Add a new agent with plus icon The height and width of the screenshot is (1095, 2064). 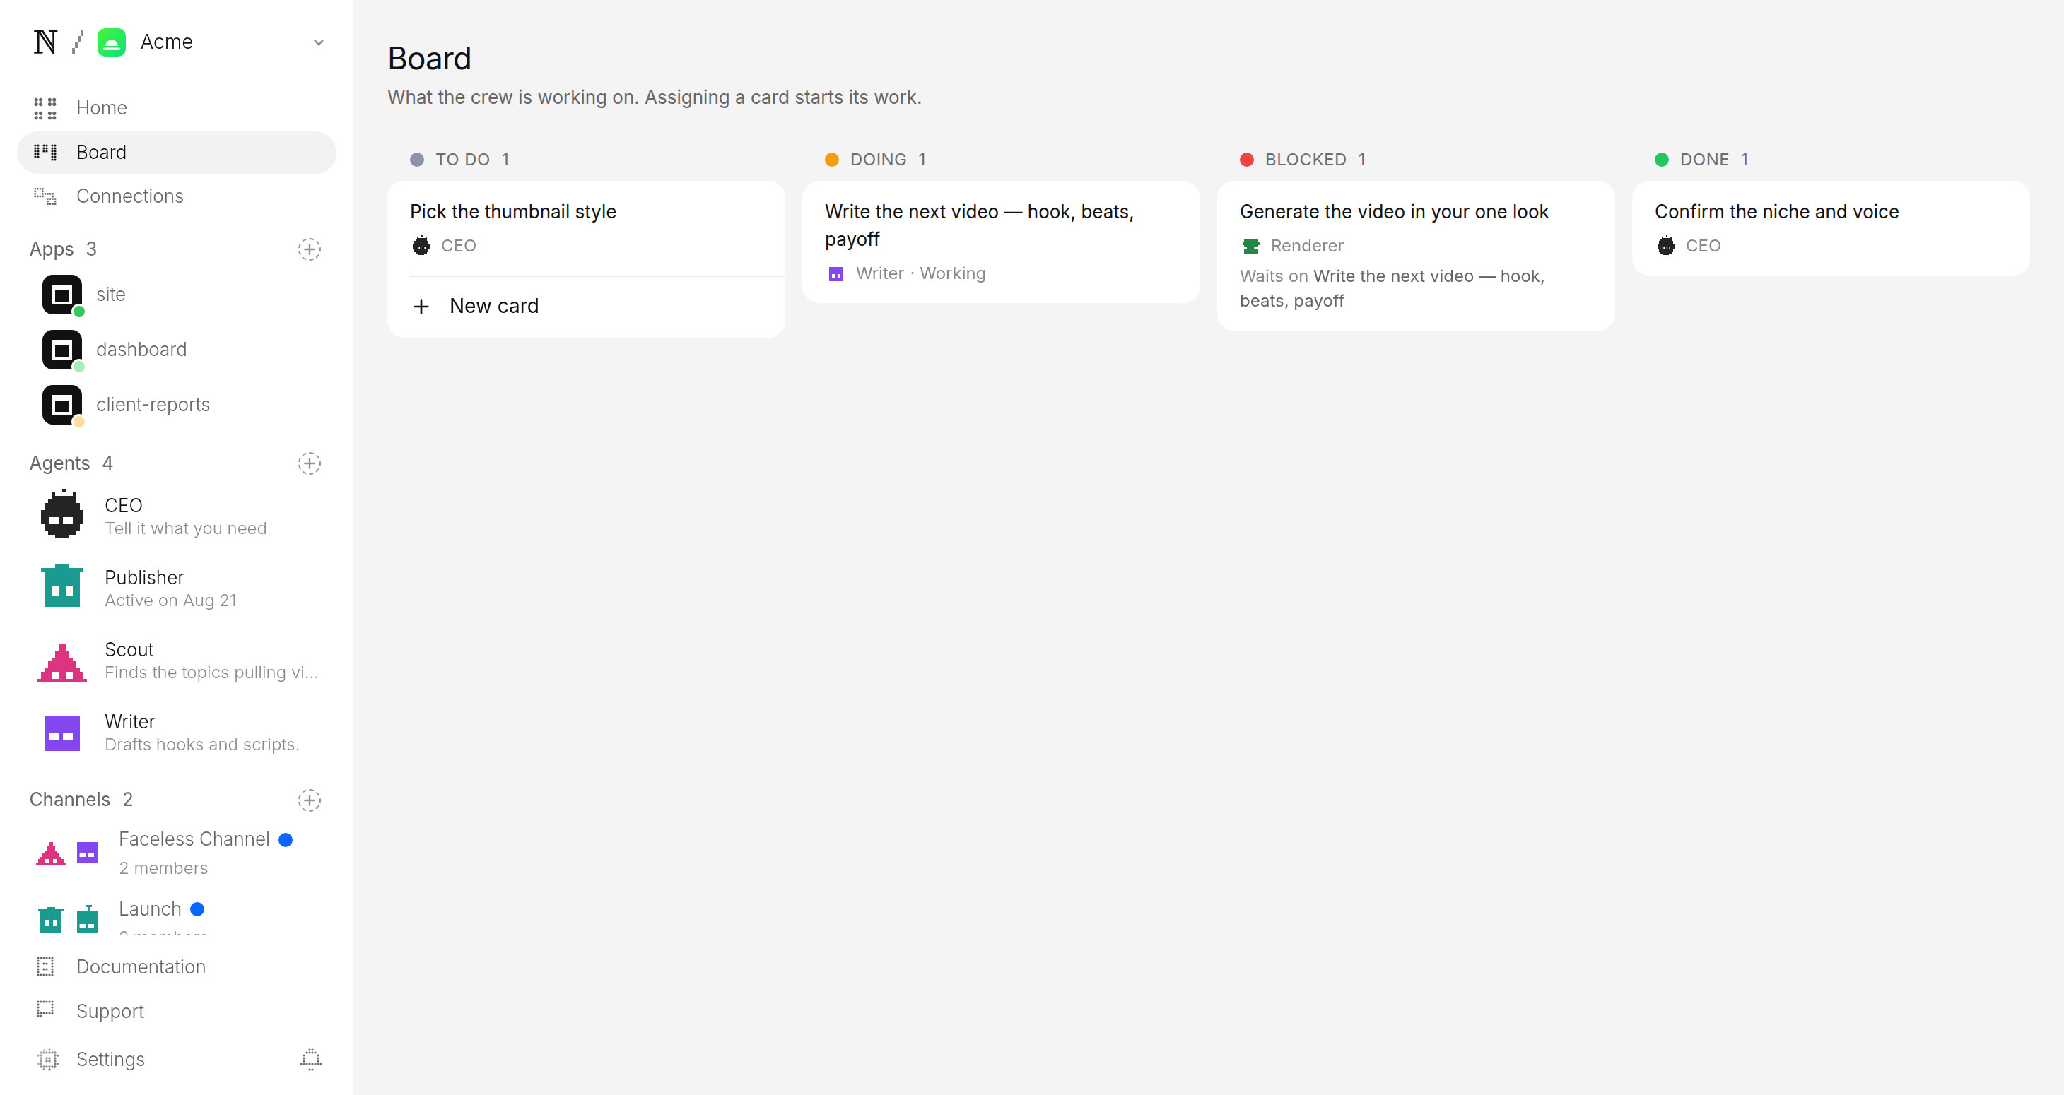[x=310, y=463]
